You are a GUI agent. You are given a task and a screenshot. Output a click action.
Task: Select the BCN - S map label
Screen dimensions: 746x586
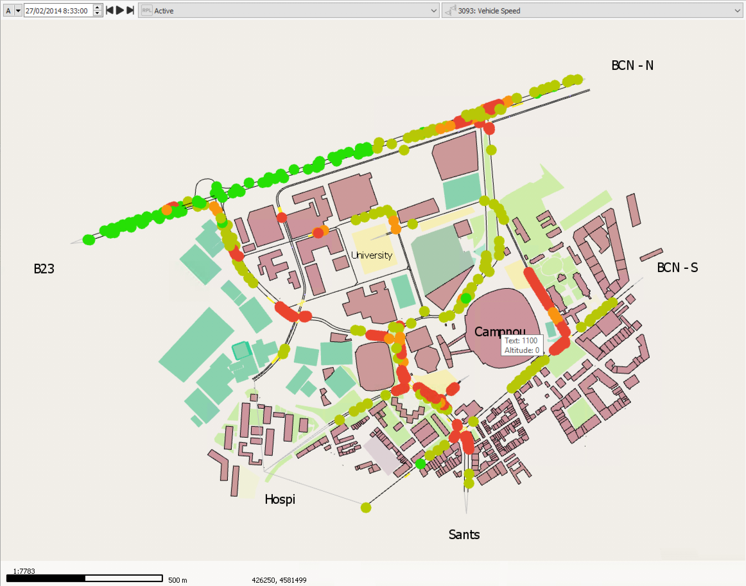[x=677, y=268]
